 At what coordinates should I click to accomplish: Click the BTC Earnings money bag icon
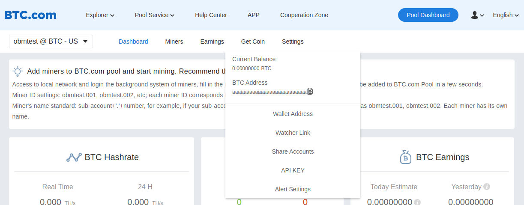click(x=405, y=157)
